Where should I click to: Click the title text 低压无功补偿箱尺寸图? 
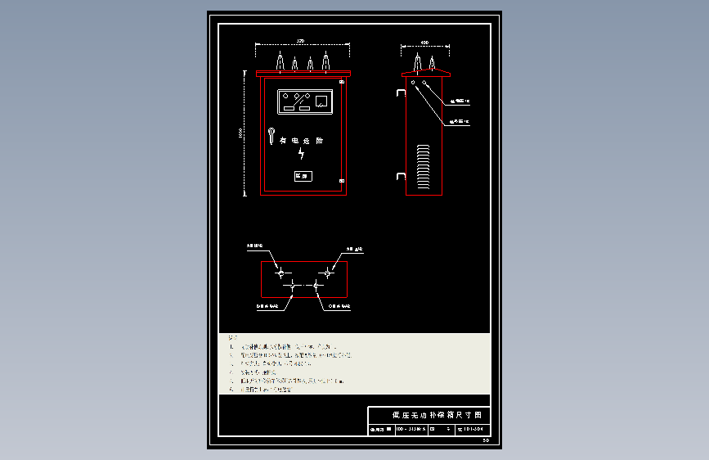point(437,415)
